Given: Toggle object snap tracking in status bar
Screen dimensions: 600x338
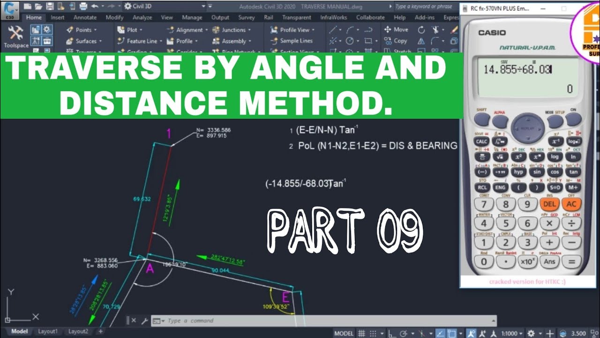Looking at the screenshot, I should pos(441,333).
